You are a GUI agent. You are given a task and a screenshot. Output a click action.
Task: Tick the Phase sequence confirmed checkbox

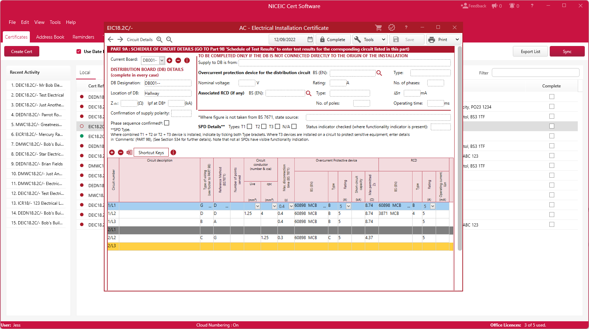point(167,123)
